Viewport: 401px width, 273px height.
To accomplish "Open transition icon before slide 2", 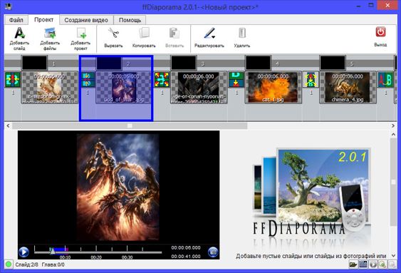I will pyautogui.click(x=88, y=80).
